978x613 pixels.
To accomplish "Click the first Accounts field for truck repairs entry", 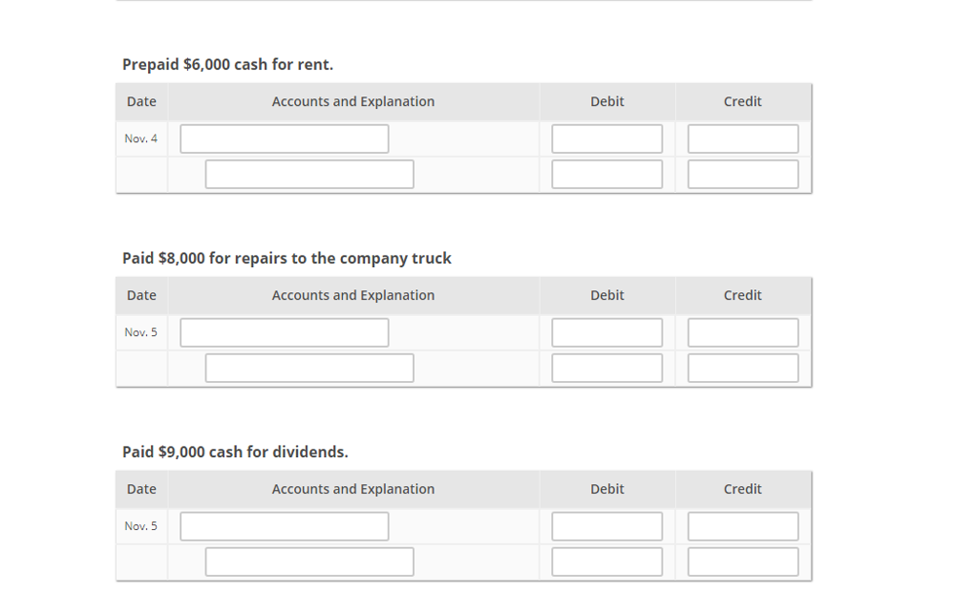I will point(284,331).
